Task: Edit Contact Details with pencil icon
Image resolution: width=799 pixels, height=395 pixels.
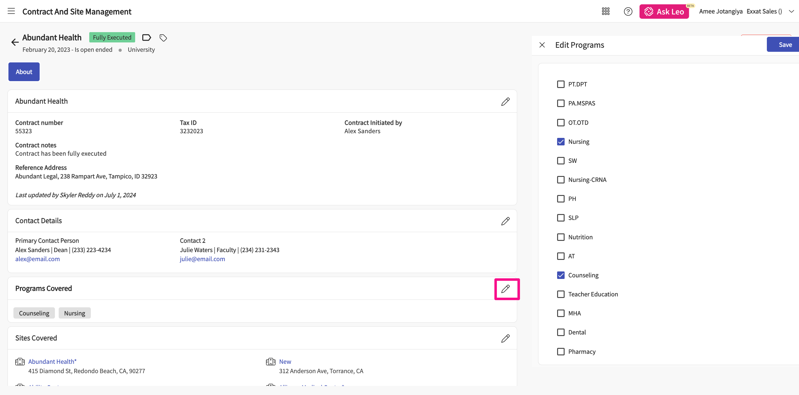Action: coord(505,221)
